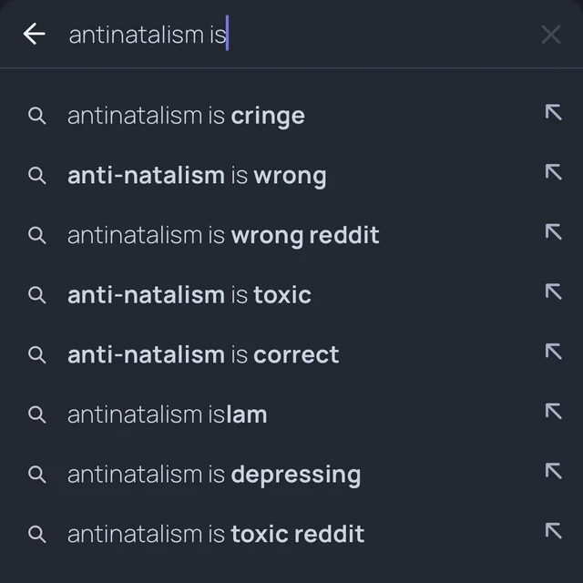583x583 pixels.
Task: Insert "cringe" suggestion using its arrow icon
Action: 553,112
